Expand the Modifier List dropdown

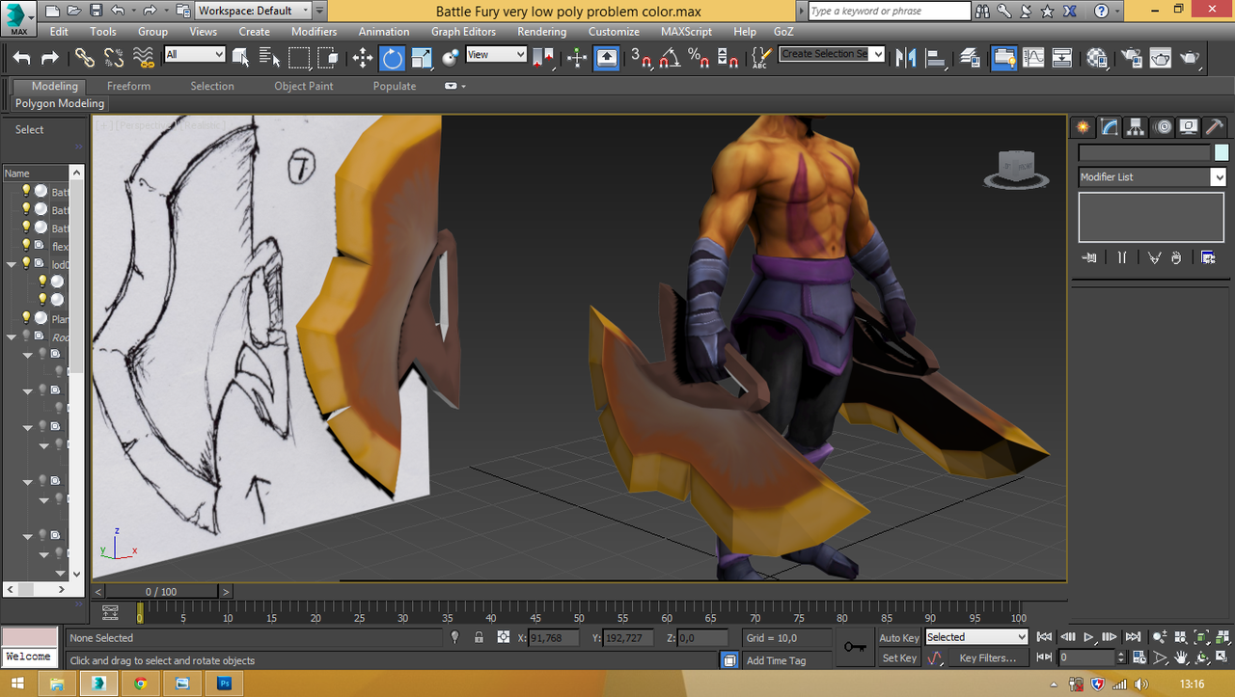[x=1152, y=177]
